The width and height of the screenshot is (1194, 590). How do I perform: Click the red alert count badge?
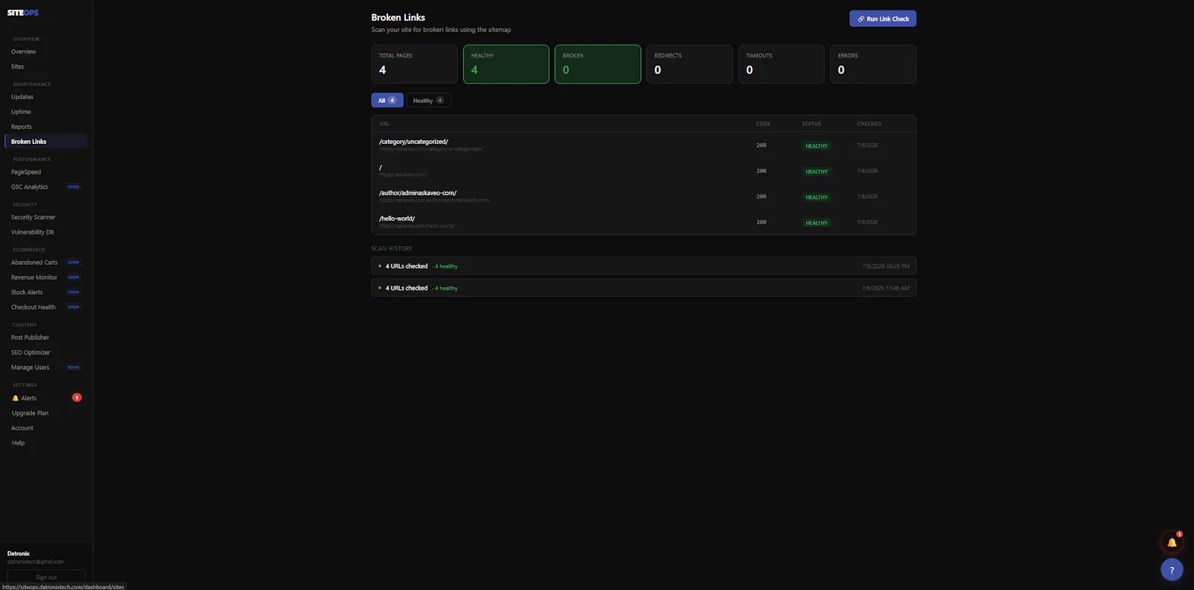point(77,398)
